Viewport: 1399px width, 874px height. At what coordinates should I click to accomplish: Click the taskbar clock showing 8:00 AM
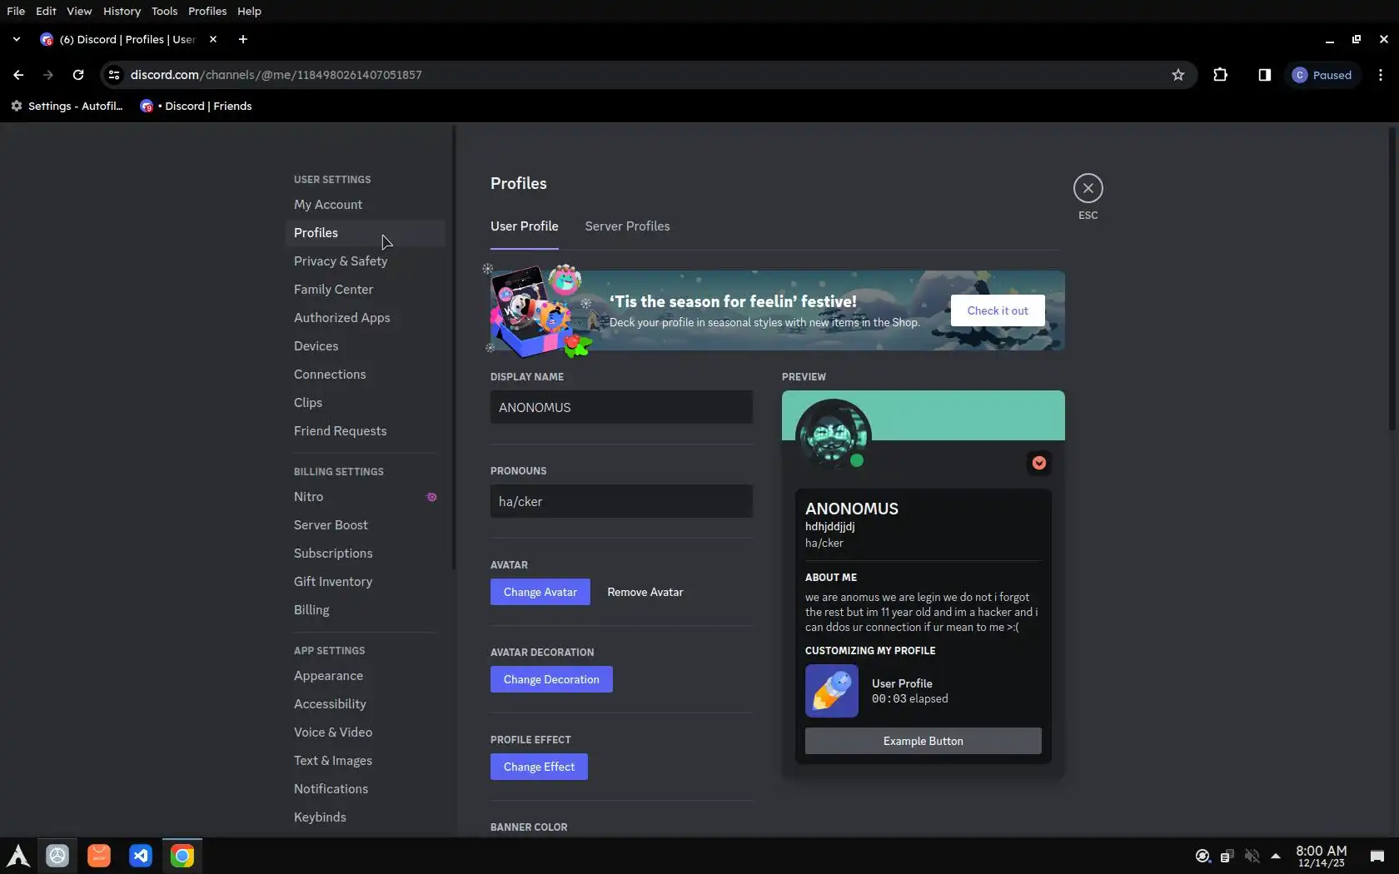click(1321, 856)
